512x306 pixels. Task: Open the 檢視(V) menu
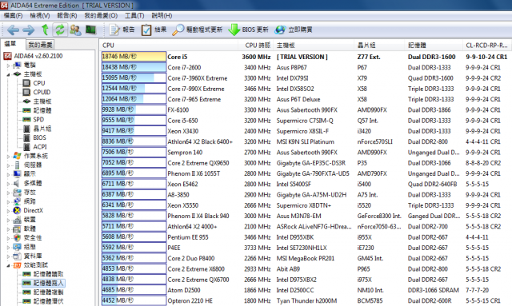point(40,15)
